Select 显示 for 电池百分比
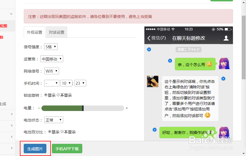The height and width of the screenshot is (156, 246). pyautogui.click(x=50, y=131)
